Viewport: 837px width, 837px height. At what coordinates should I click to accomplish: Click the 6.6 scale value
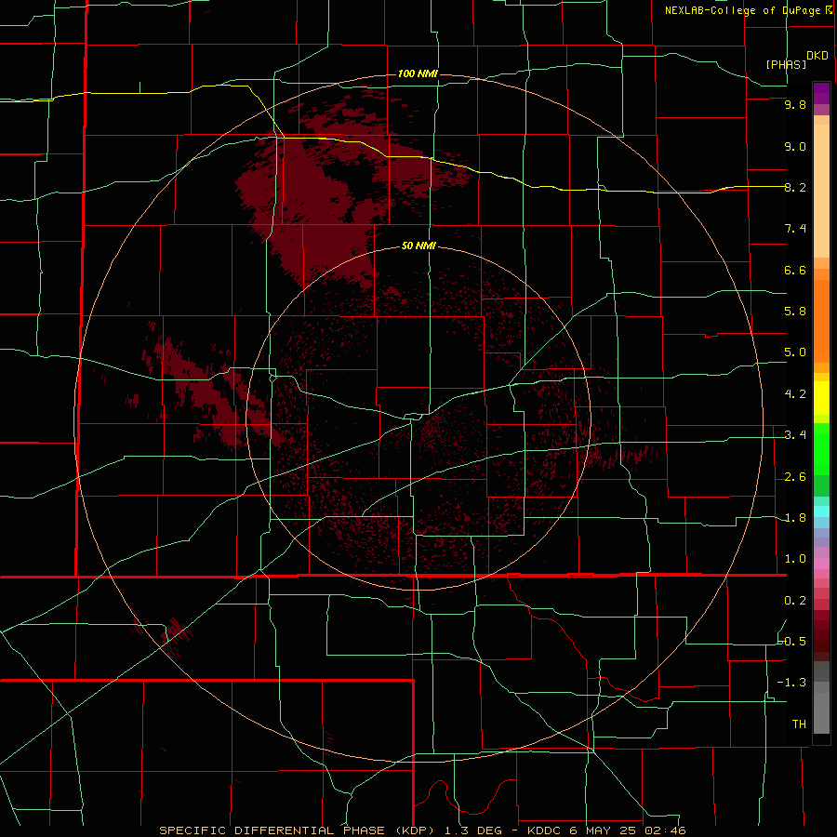pyautogui.click(x=795, y=270)
